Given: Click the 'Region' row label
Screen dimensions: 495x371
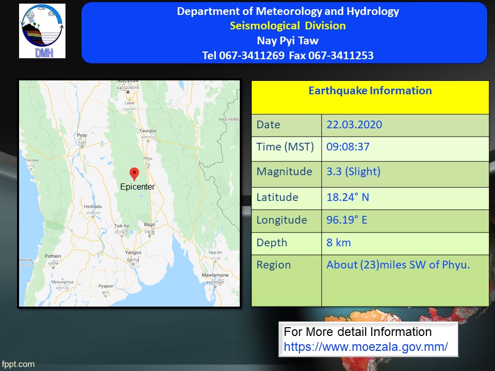Looking at the screenshot, I should click(273, 265).
